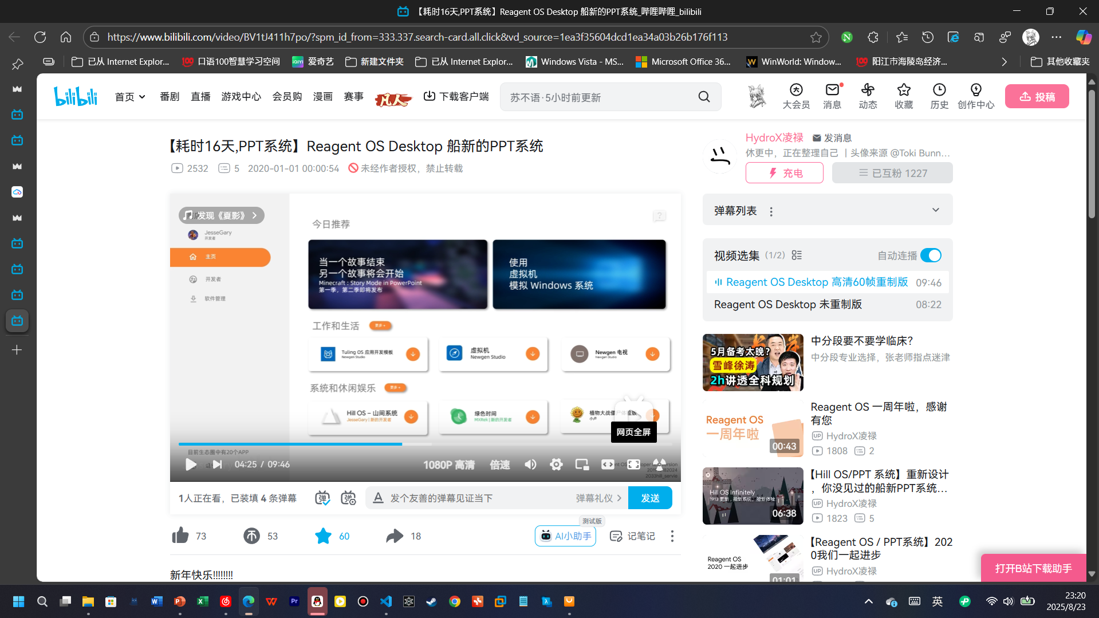Open Windows Start menu
Screen dimensions: 1099x618
(x=18, y=601)
